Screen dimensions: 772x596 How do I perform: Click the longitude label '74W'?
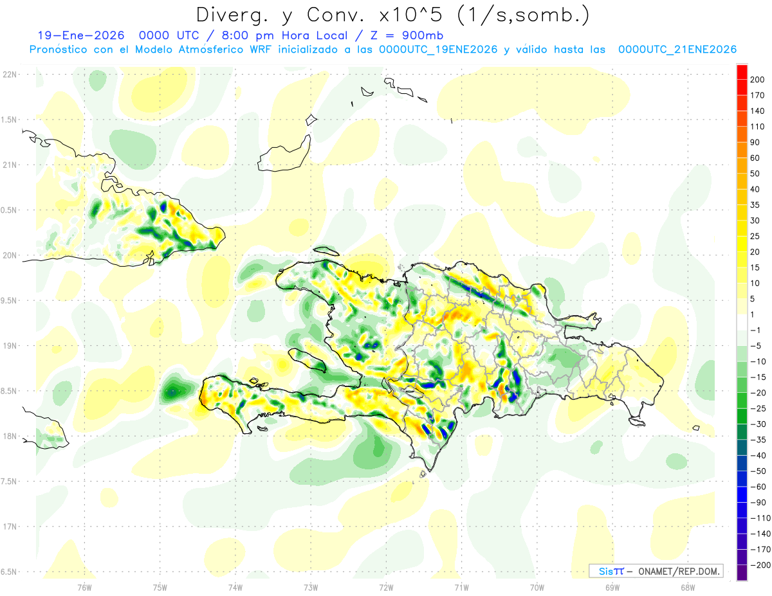pyautogui.click(x=235, y=587)
